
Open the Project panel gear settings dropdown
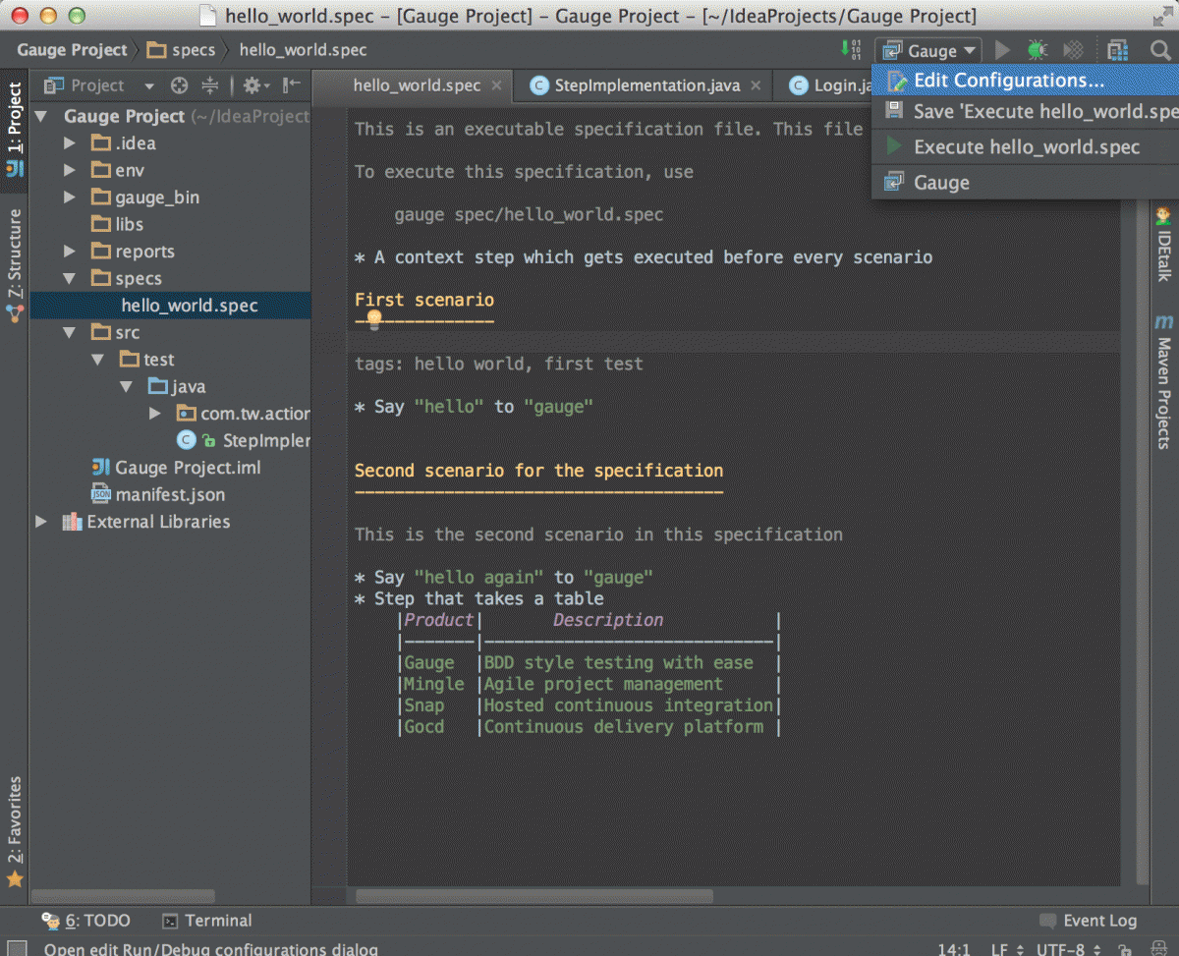click(x=255, y=85)
